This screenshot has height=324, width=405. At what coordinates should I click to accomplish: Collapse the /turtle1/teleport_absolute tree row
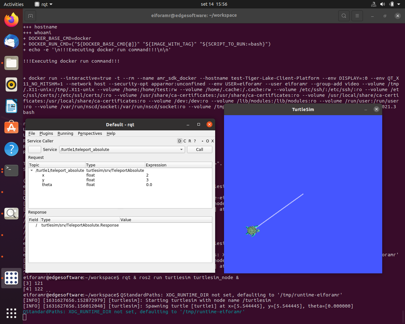tap(32, 171)
